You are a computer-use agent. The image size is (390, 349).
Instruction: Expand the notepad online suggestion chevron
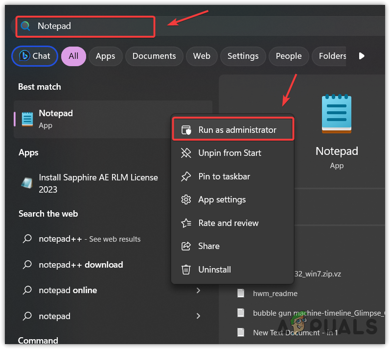(198, 291)
